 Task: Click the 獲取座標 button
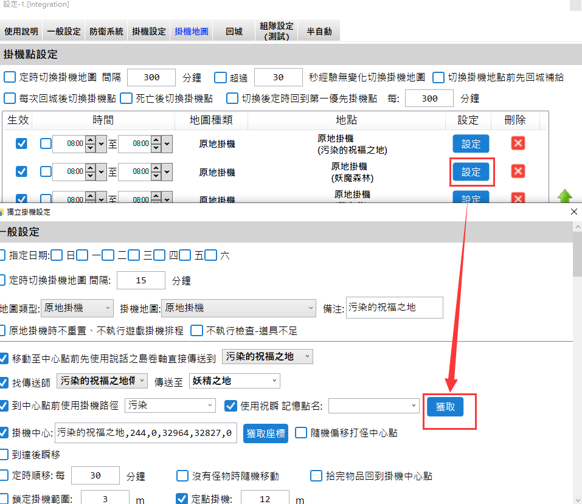pyautogui.click(x=266, y=433)
